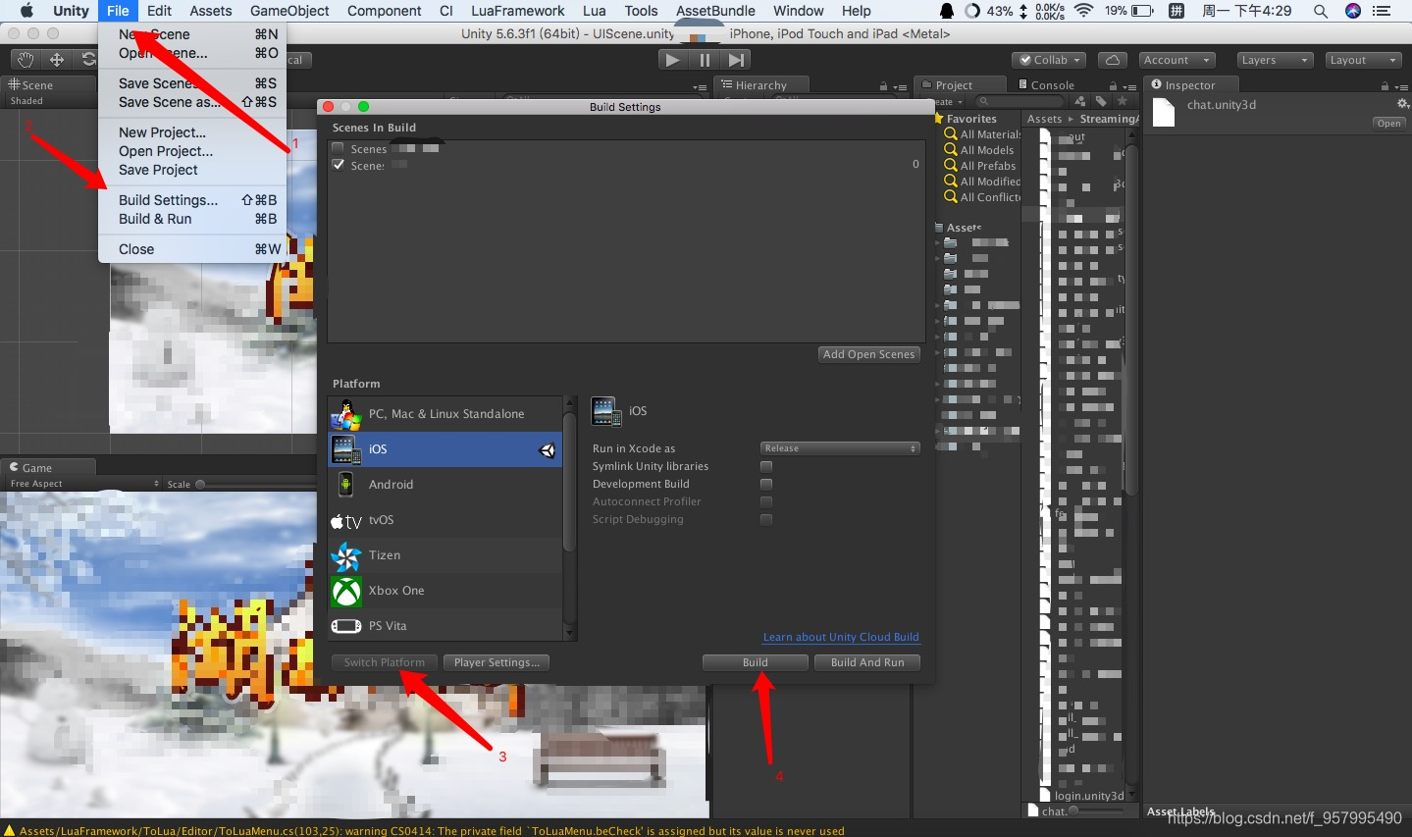This screenshot has height=837, width=1412.
Task: Open the Run in Xcode as Release dropdown
Action: tap(839, 448)
